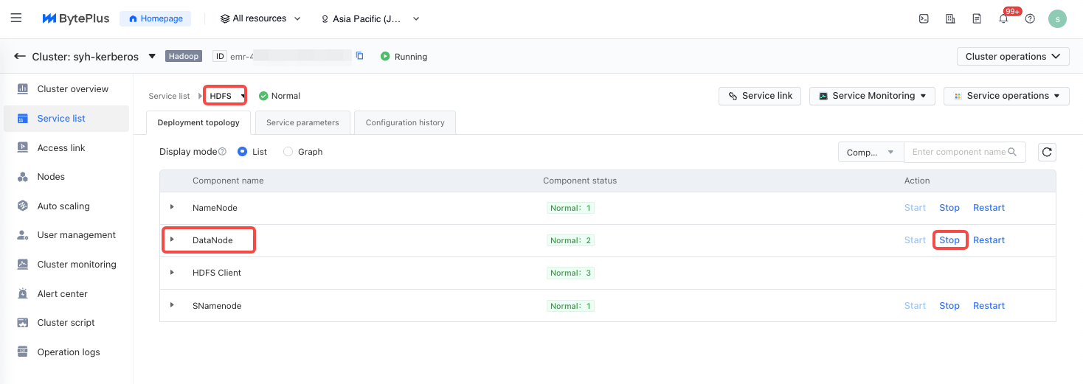Open the HDFS service dropdown
Image resolution: width=1083 pixels, height=384 pixels.
(x=225, y=96)
